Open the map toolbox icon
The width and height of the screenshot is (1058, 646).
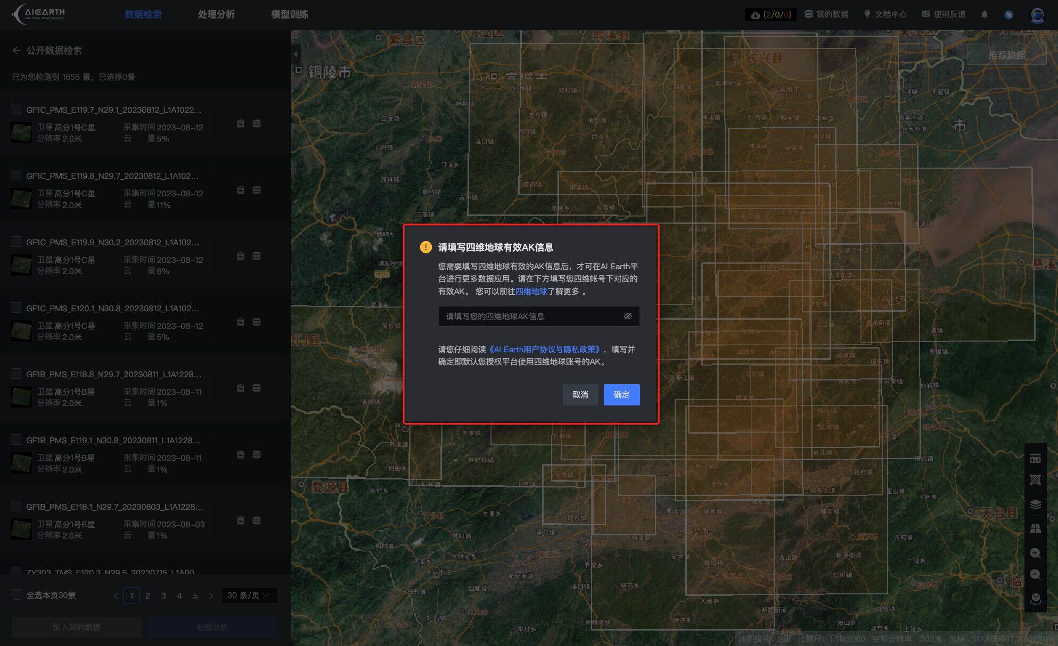1035,459
